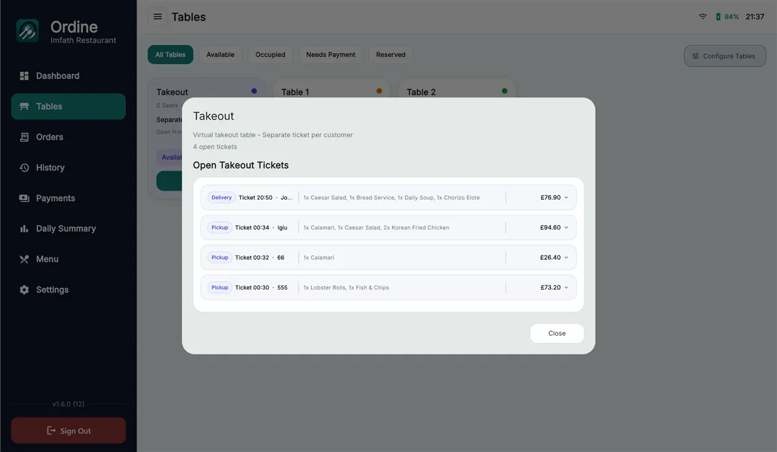This screenshot has height=452, width=777.
Task: Click the battery status icon
Action: tap(718, 17)
